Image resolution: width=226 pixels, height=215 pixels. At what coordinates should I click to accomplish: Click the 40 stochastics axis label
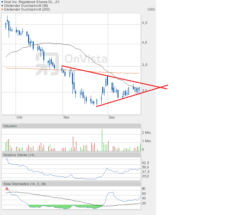(x=144, y=198)
